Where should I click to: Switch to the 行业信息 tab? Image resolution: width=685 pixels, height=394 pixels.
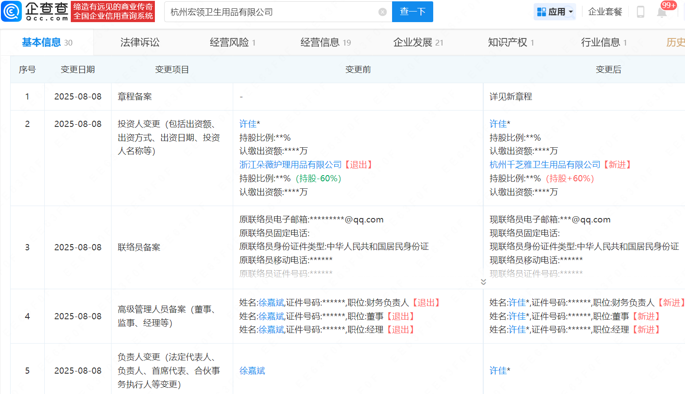coord(604,42)
